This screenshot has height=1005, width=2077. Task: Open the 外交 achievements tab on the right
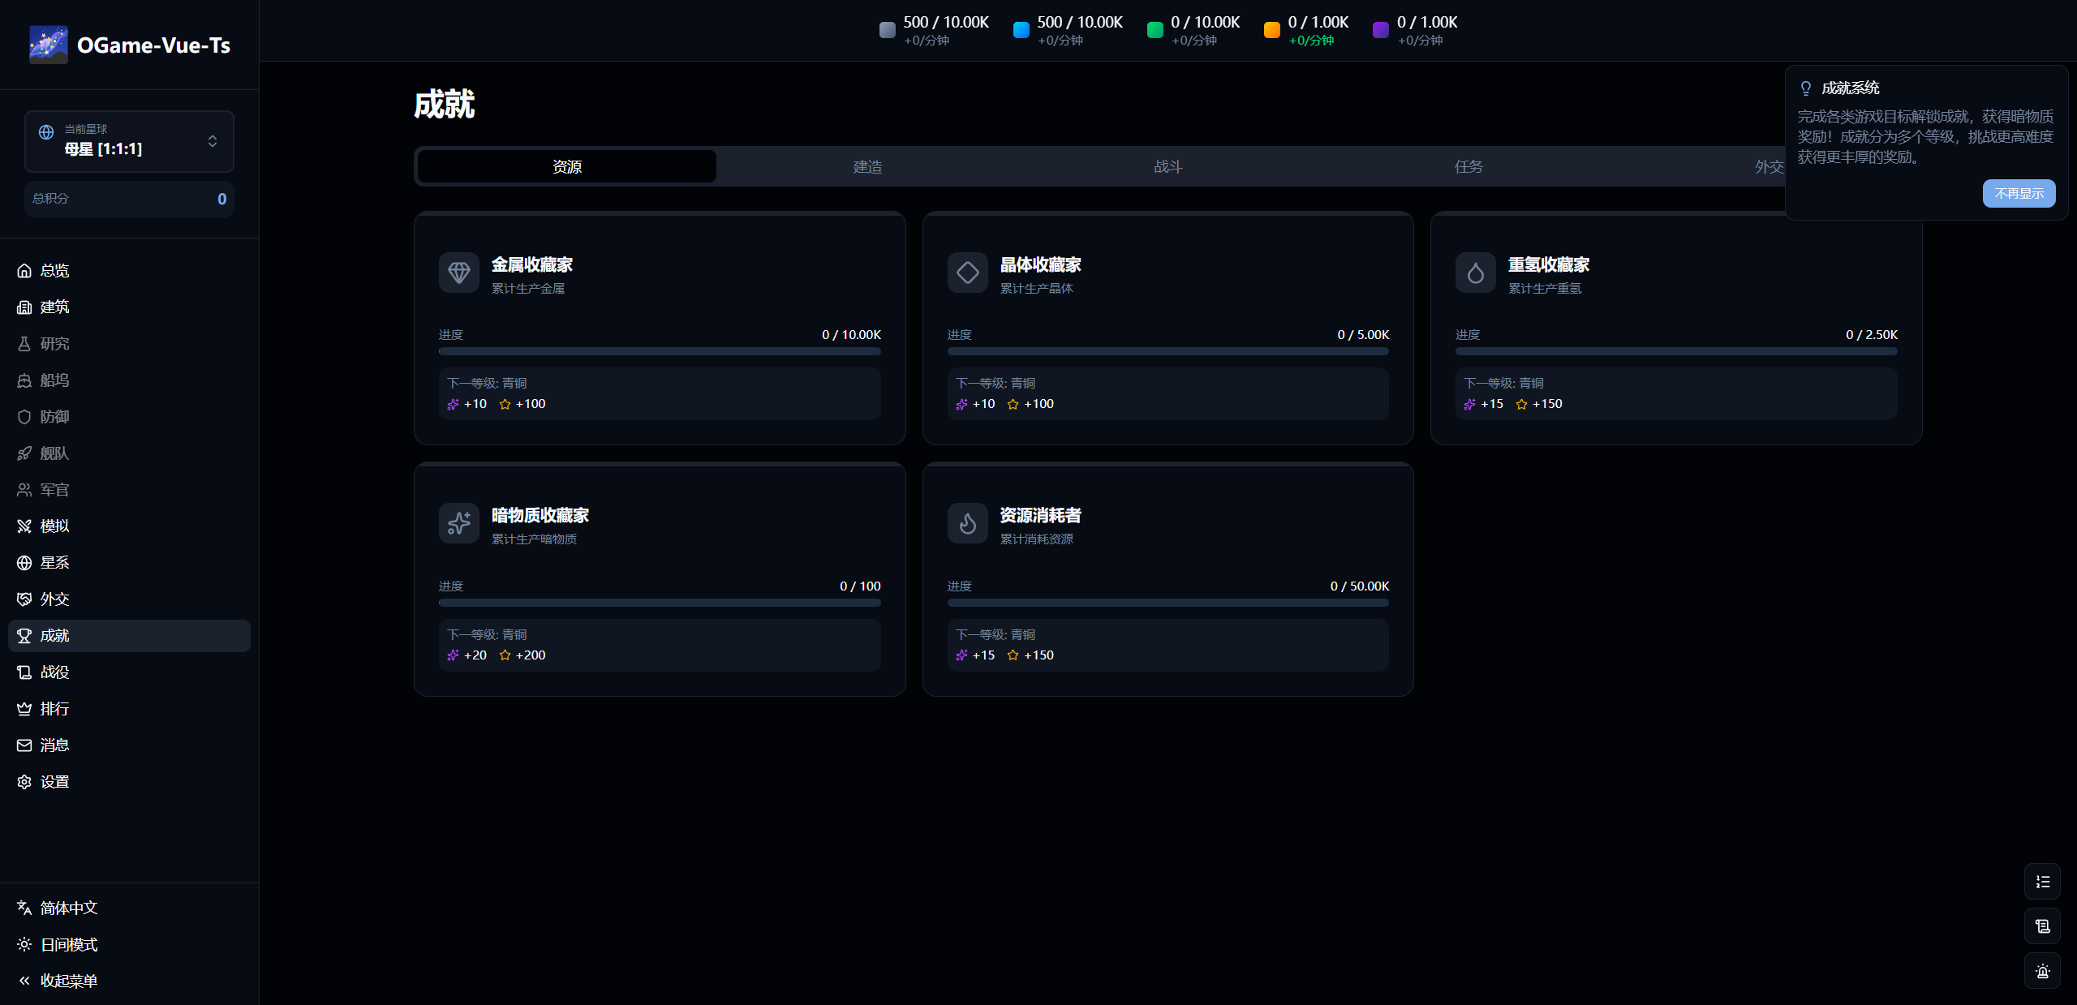[x=1769, y=165]
